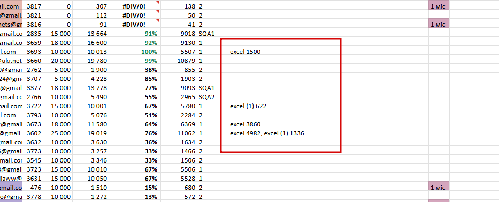Click the #DIV/0! error in row 3816
Image resolution: width=499 pixels, height=202 pixels.
click(134, 25)
